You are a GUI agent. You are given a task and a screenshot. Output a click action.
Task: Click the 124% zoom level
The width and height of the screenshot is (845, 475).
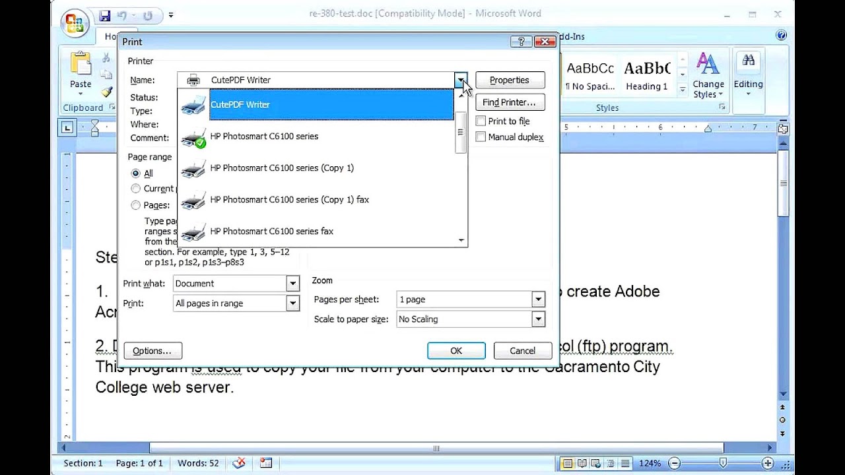tap(650, 463)
